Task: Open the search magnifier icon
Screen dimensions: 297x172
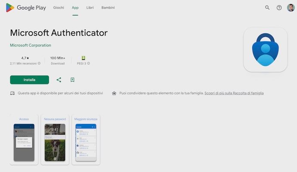Action: click(267, 8)
